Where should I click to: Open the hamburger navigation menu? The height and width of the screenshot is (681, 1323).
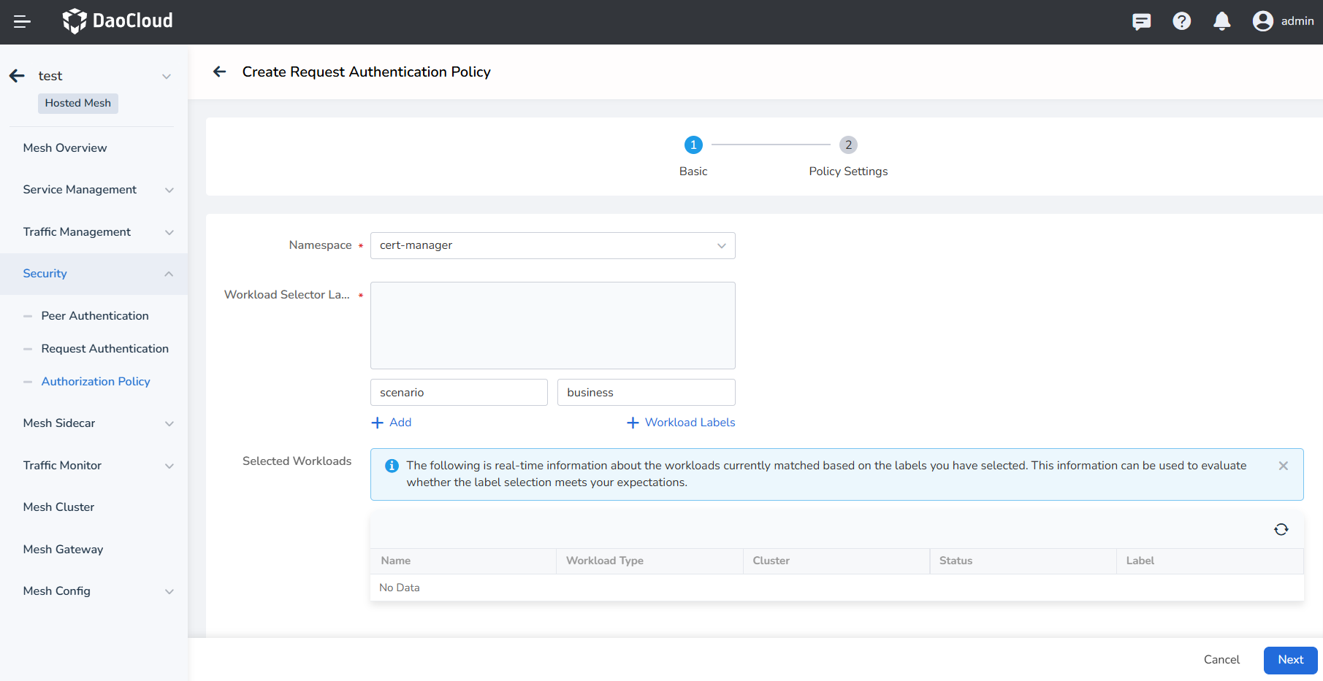pyautogui.click(x=22, y=22)
